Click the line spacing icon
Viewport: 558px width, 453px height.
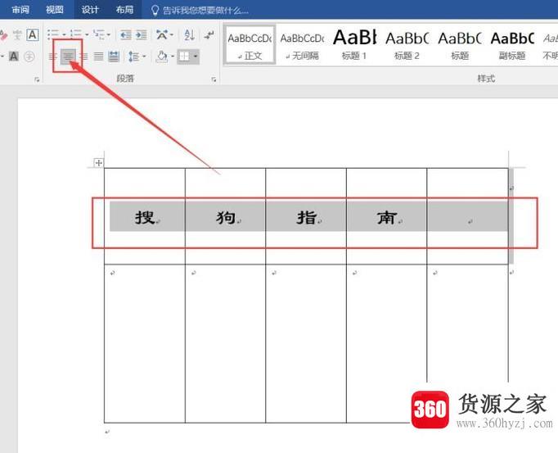pos(134,57)
